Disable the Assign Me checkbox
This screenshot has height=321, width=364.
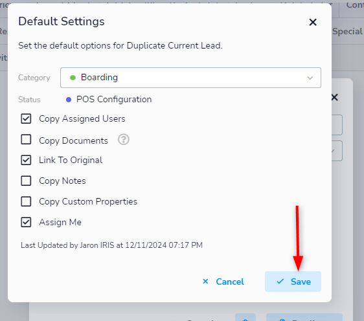pyautogui.click(x=26, y=222)
